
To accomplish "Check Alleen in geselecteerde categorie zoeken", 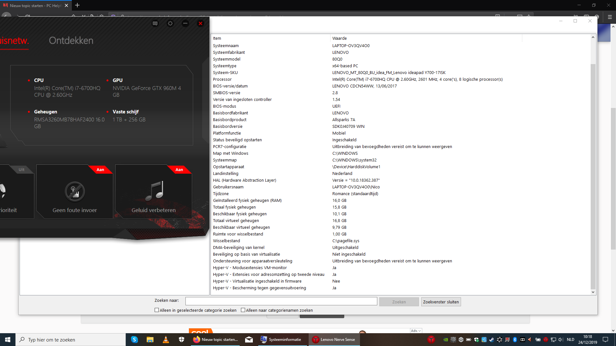I will (x=157, y=310).
